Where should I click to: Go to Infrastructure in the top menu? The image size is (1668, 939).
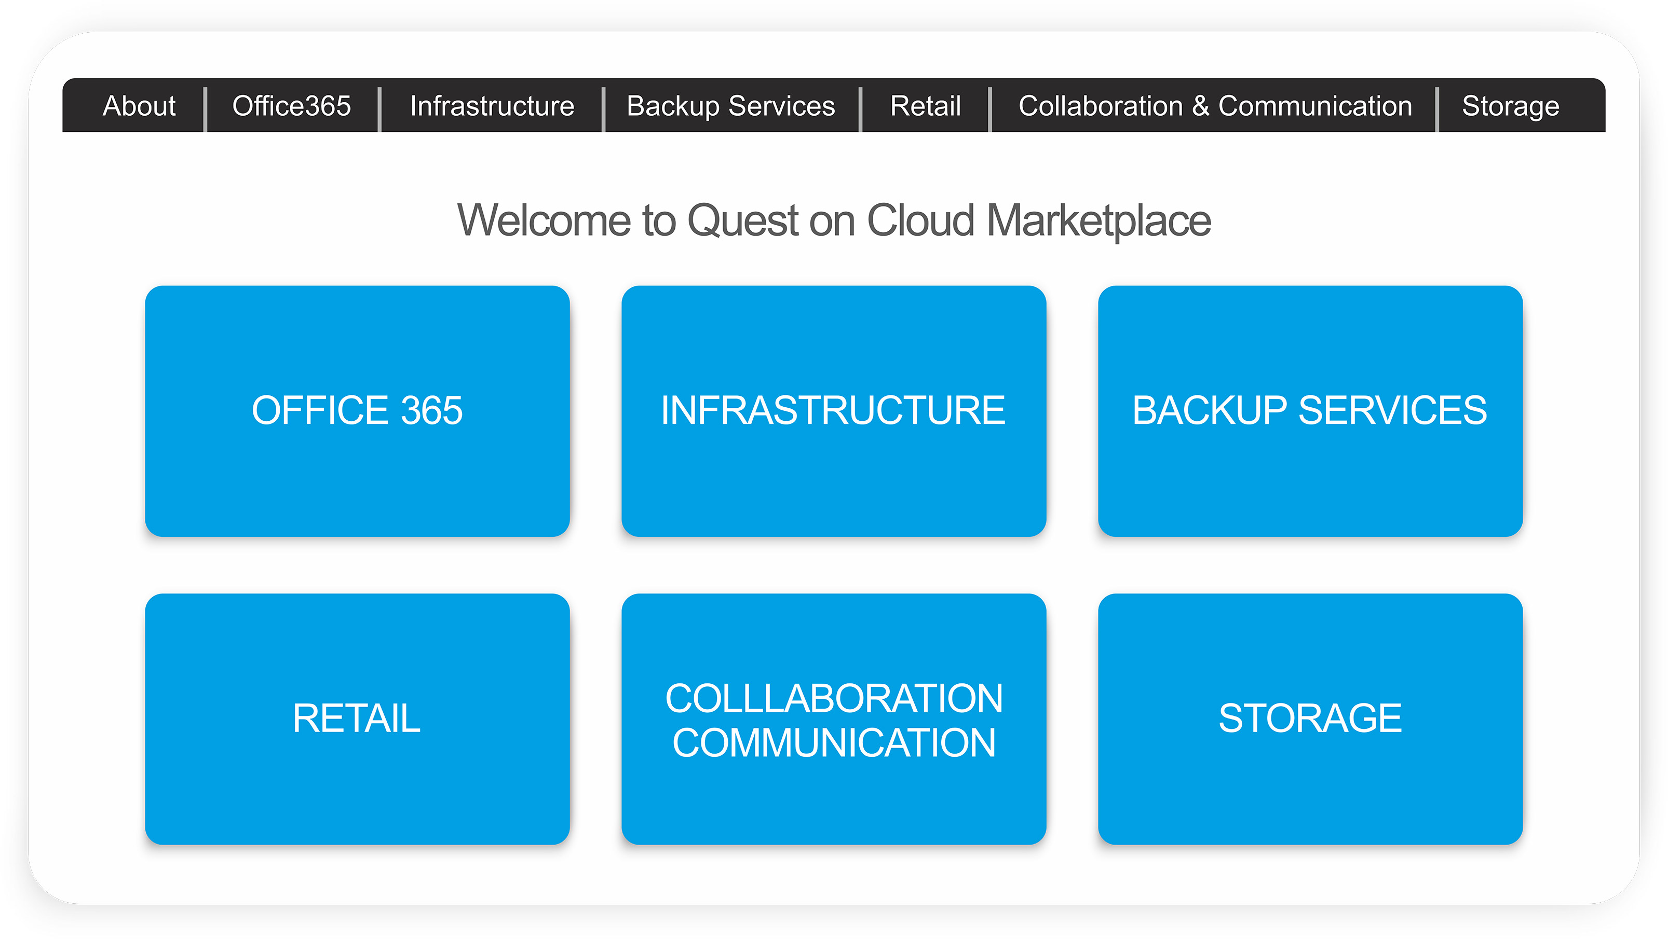click(x=492, y=106)
